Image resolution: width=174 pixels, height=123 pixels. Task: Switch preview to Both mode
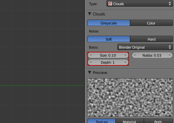coord(158,121)
